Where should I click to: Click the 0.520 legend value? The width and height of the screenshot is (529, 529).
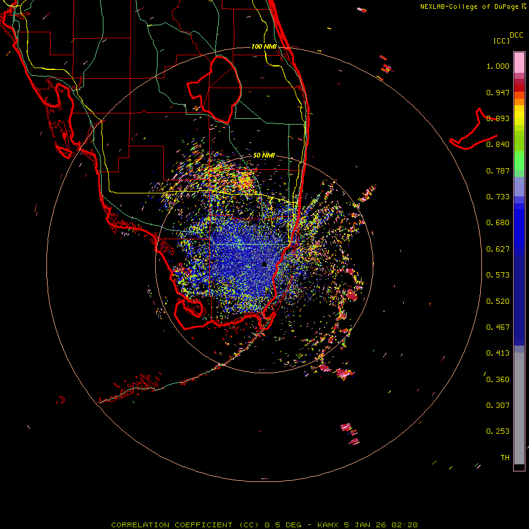click(498, 302)
